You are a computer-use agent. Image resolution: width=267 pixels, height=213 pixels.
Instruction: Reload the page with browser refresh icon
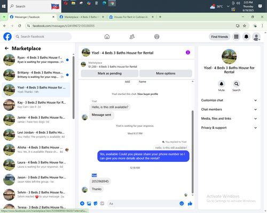tap(20, 26)
